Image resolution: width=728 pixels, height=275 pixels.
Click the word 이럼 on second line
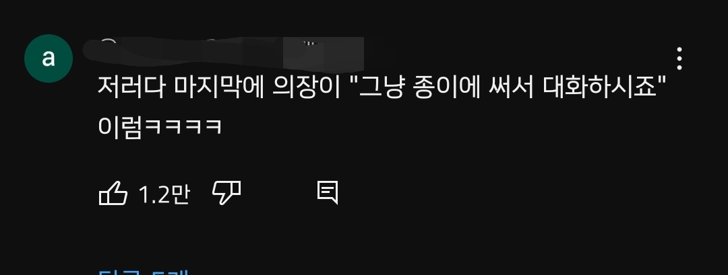point(120,126)
